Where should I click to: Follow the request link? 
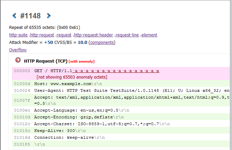64,35
